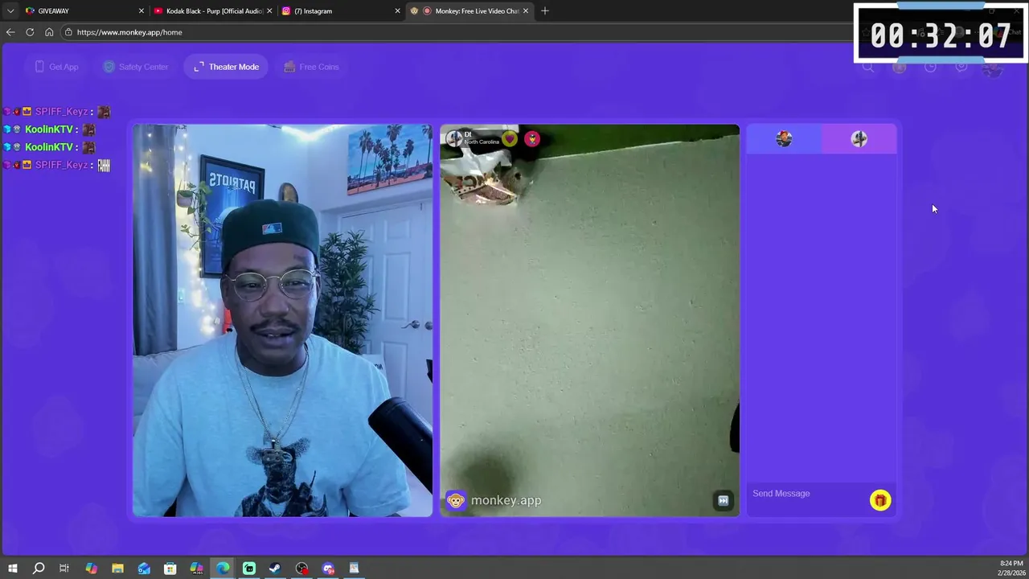Open Steam from the taskbar
The image size is (1029, 579).
[275, 569]
